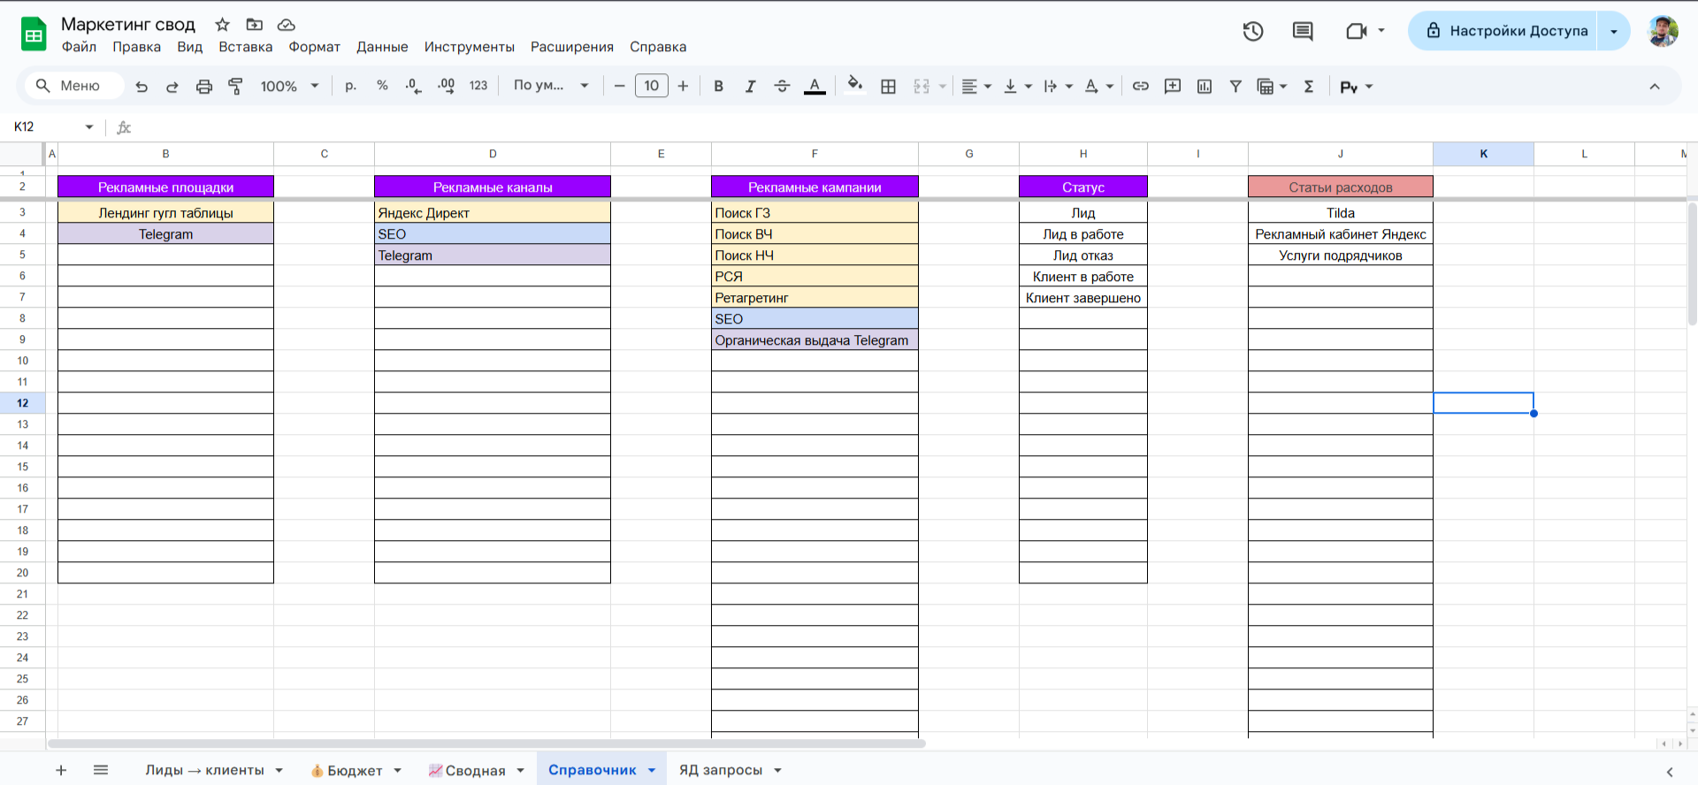The image size is (1698, 785).
Task: Add a comment from the toolbar
Action: click(x=1173, y=87)
